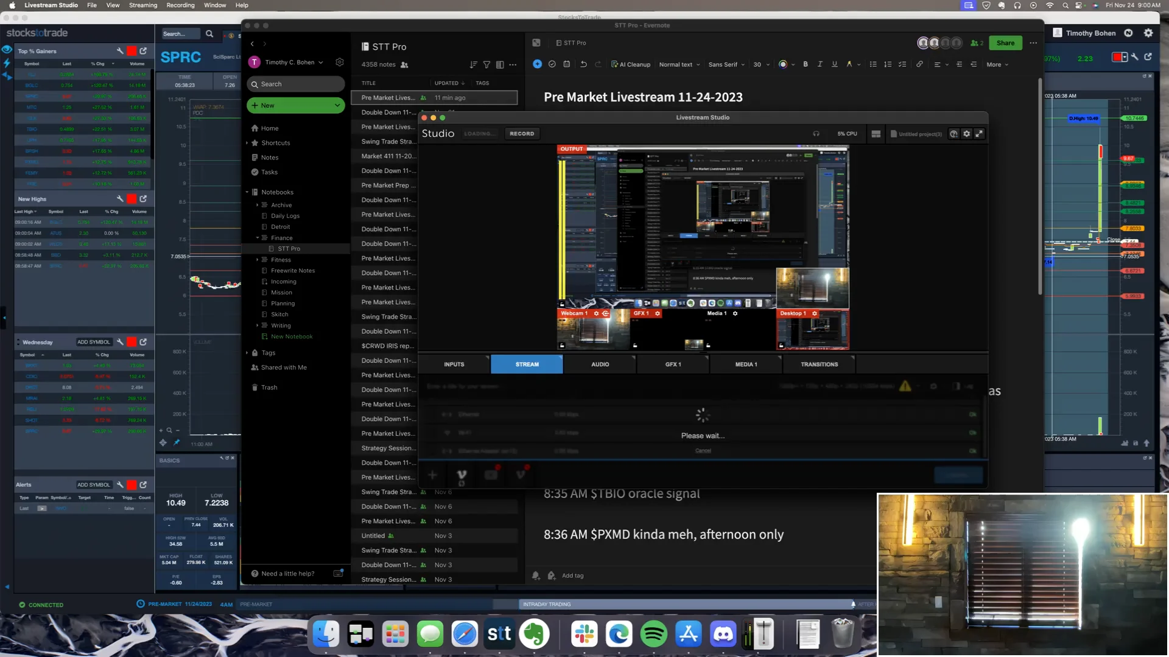Switch to the AUDIO tab in Studio

(x=600, y=364)
